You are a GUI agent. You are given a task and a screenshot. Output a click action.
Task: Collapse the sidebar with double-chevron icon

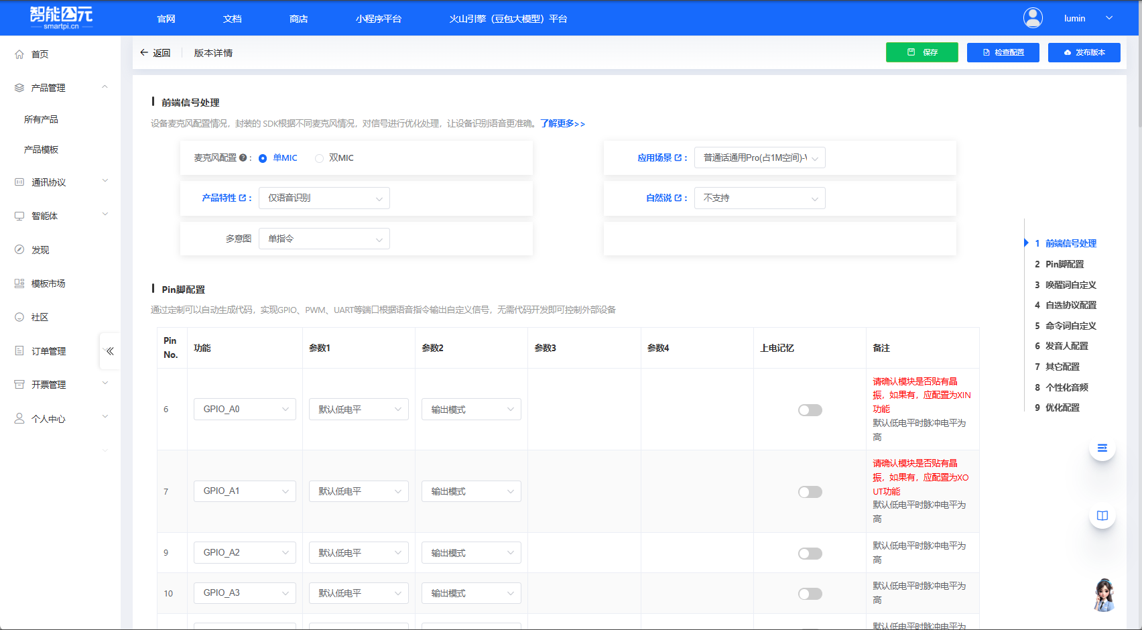pyautogui.click(x=110, y=351)
